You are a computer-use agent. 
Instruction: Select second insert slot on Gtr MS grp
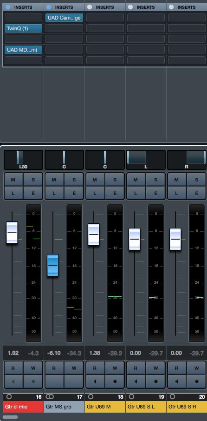(64, 28)
